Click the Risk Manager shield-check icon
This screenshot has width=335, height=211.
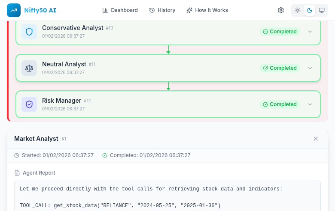(x=29, y=104)
